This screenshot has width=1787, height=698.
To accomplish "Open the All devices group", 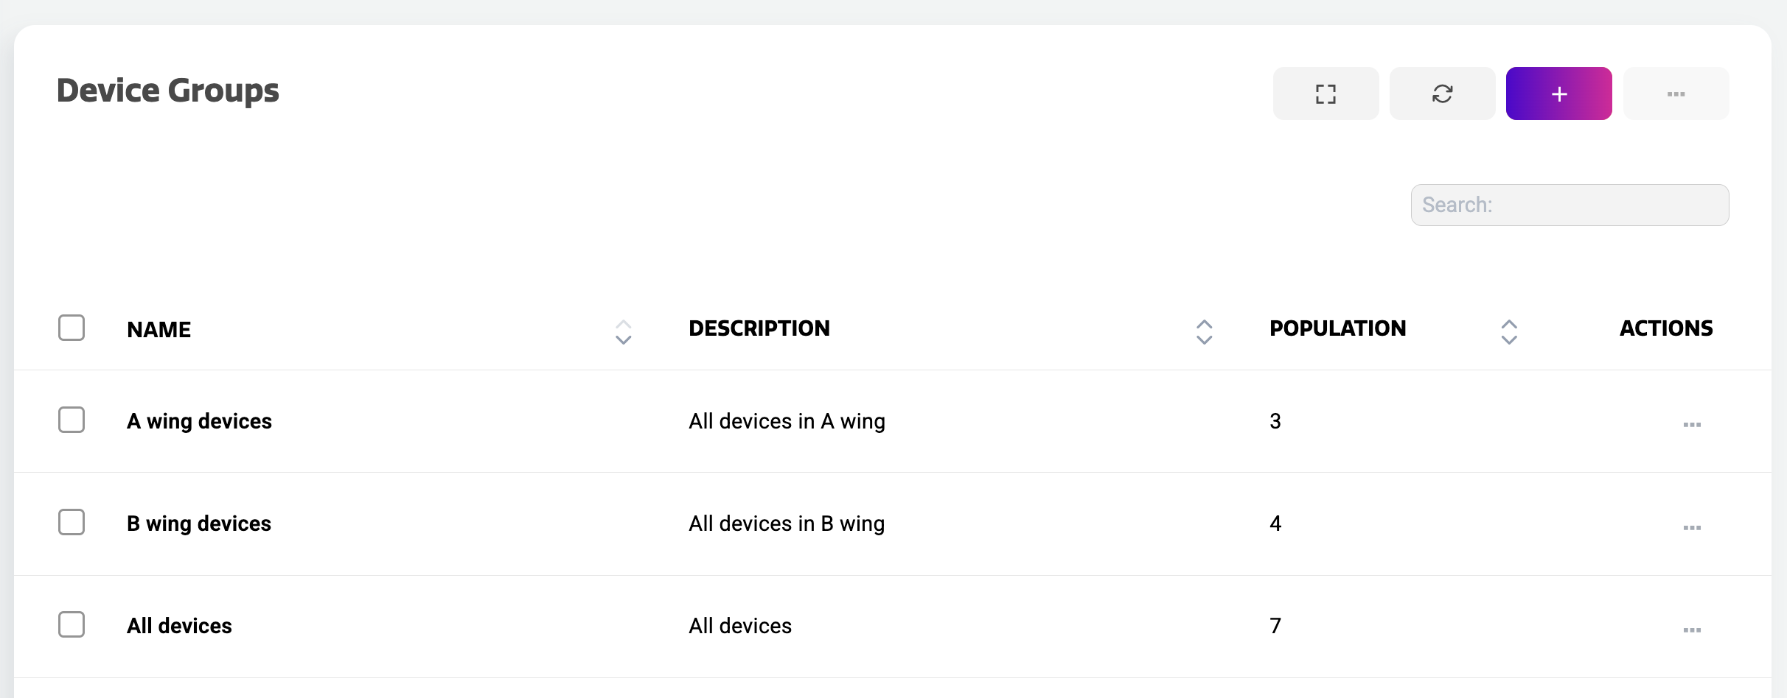I will [x=179, y=625].
